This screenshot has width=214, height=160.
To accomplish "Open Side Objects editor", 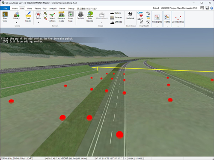I will pyautogui.click(x=90, y=17).
